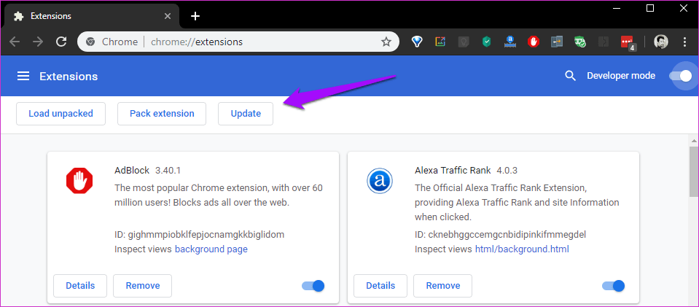Close the Extensions tab

click(x=168, y=17)
